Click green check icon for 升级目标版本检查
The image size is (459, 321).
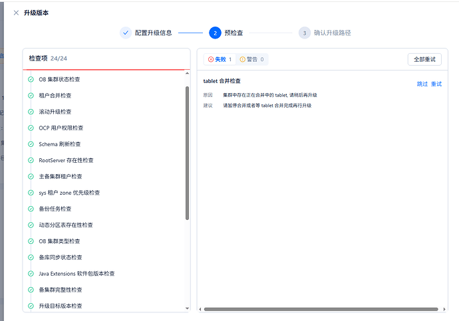point(31,306)
